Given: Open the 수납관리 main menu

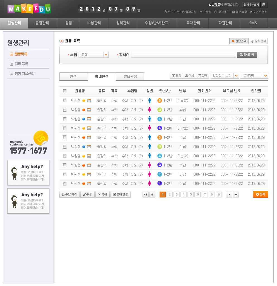Looking at the screenshot, I should (x=94, y=23).
